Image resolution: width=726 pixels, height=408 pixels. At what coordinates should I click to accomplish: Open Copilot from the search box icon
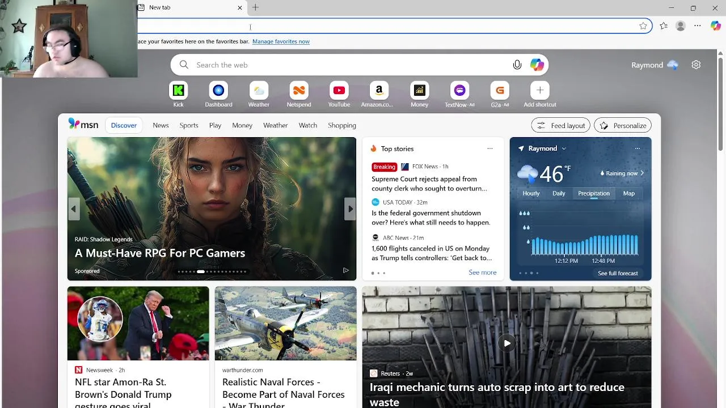tap(537, 65)
